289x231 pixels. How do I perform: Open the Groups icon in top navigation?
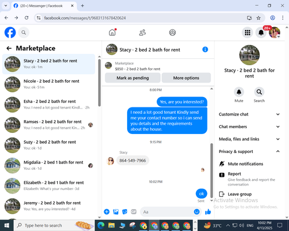[x=172, y=32]
